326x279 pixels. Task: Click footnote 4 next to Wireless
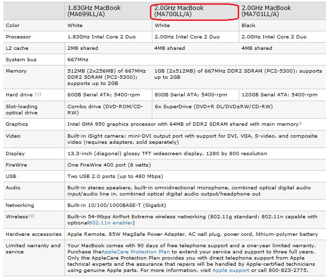point(32,217)
